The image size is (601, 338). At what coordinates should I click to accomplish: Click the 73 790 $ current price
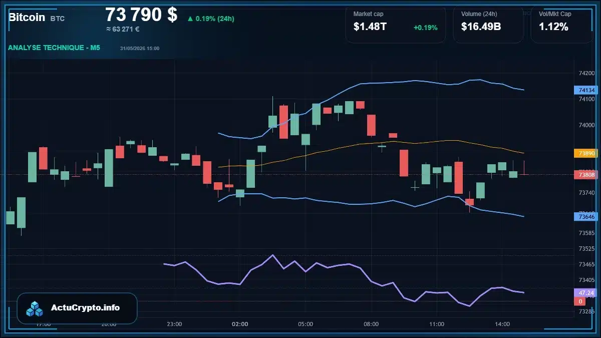[x=141, y=15]
